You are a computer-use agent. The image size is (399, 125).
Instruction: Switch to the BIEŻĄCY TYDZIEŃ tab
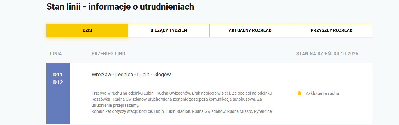[168, 30]
